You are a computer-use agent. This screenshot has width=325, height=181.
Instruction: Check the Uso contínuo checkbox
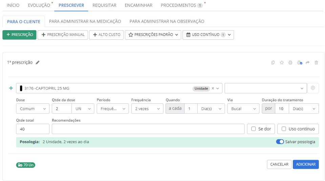click(284, 129)
